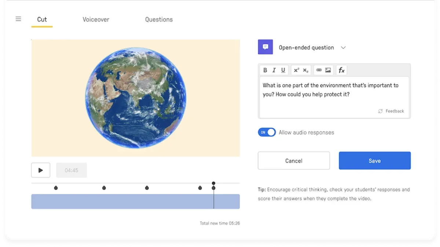
Task: Select the fourth question marker on timeline
Action: pos(200,188)
